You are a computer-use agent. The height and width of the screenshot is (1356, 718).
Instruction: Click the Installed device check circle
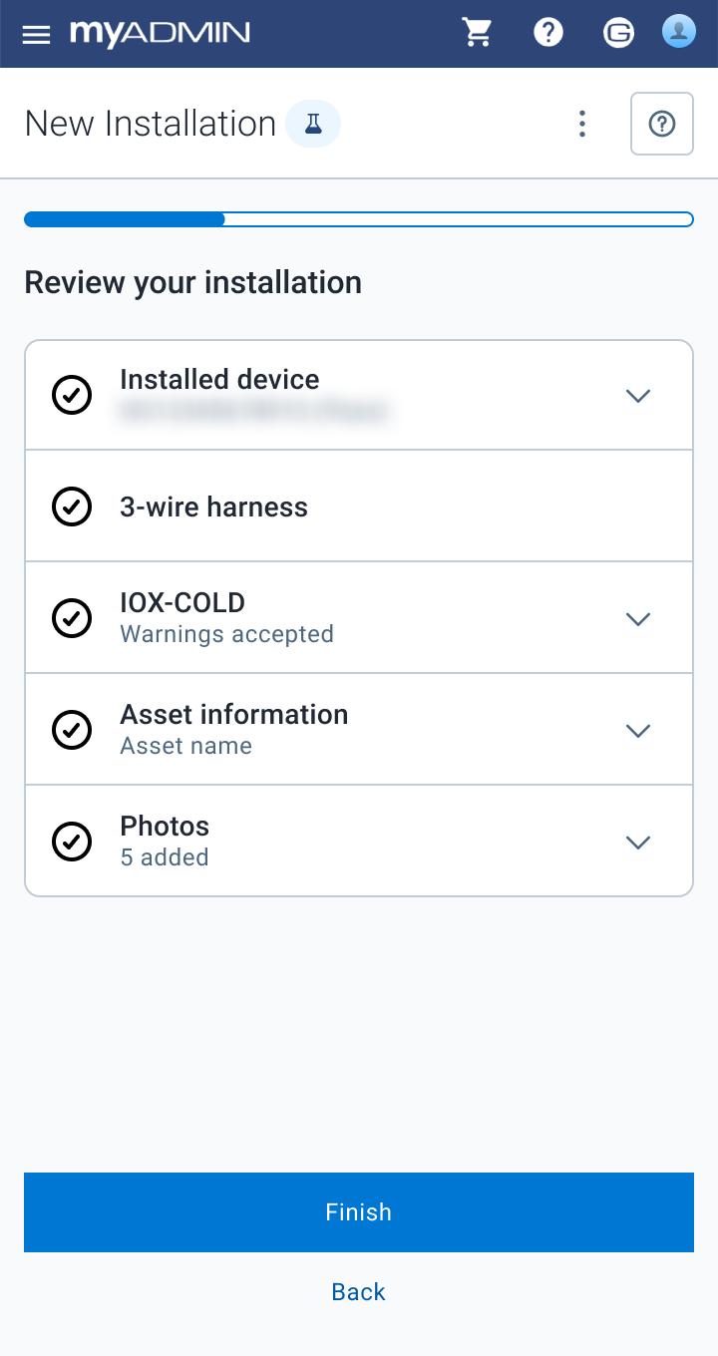pos(72,395)
